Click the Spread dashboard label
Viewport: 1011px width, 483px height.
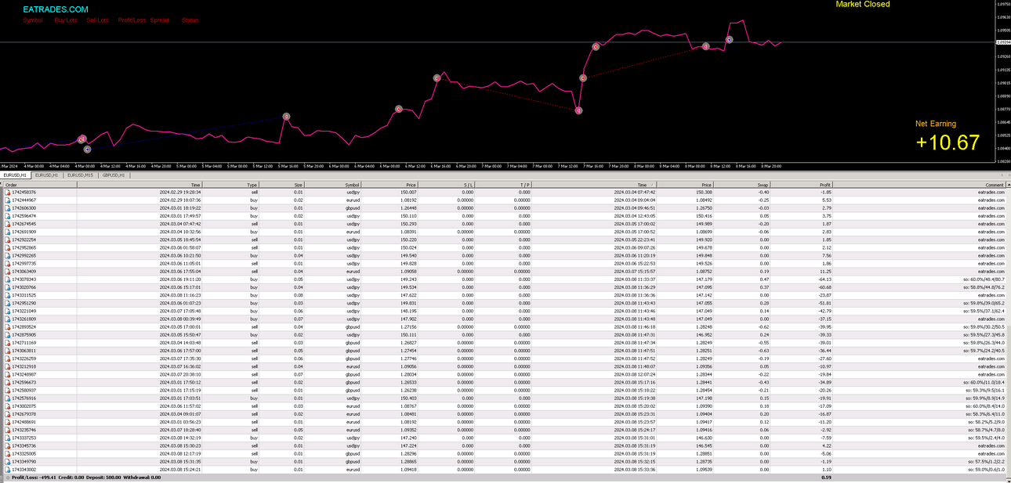159,20
